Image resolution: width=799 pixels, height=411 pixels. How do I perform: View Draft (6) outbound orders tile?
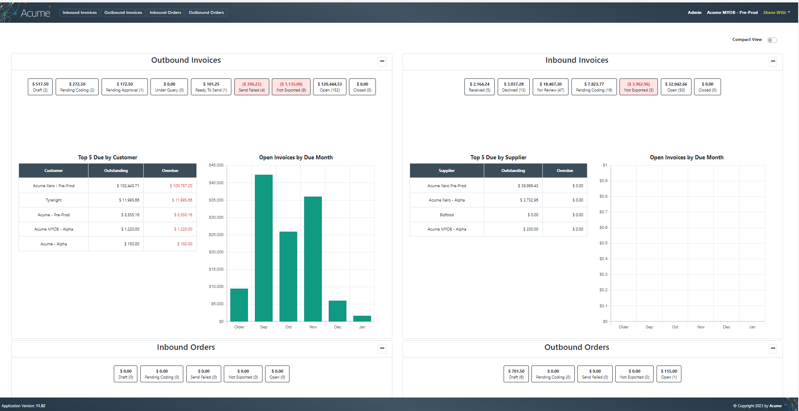tap(516, 373)
